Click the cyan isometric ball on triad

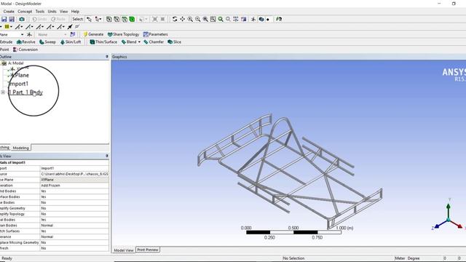click(449, 220)
